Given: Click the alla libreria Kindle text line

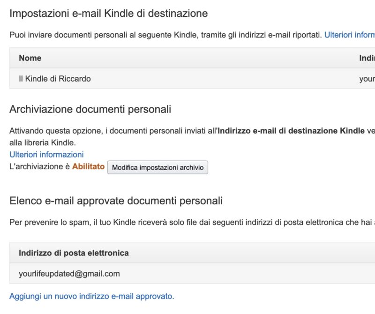Looking at the screenshot, I should coord(42,142).
